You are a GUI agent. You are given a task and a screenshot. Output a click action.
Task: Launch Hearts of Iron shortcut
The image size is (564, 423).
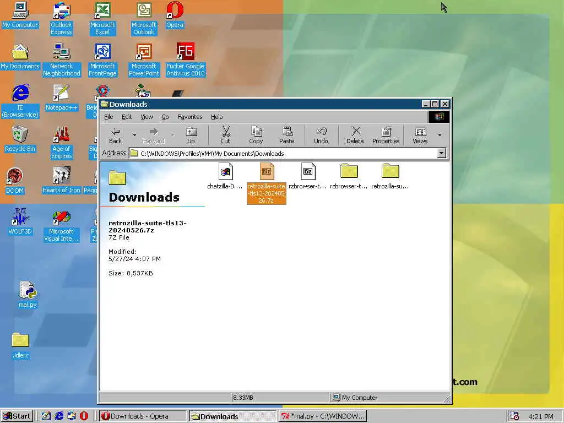[61, 181]
